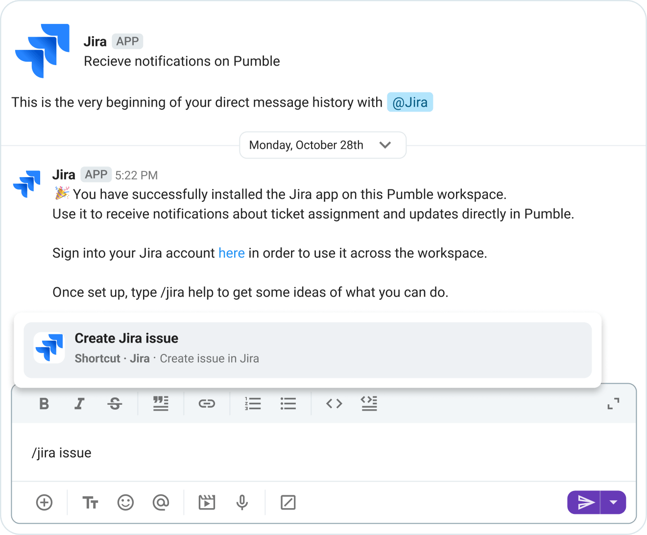
Task: Open the plus attachment menu
Action: (44, 503)
